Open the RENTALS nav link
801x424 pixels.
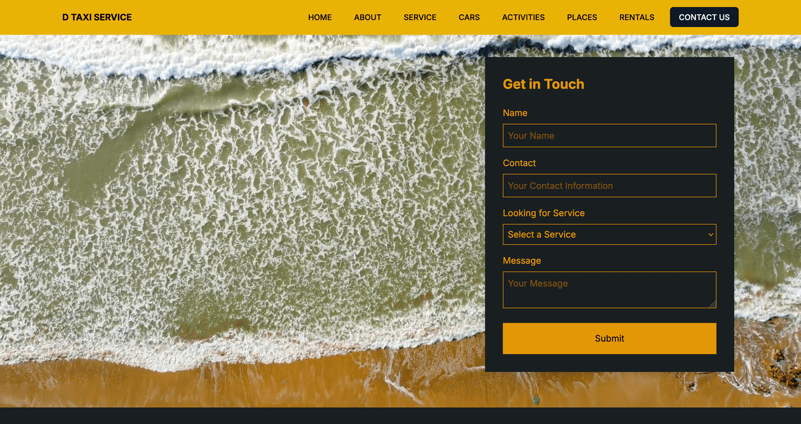coord(636,18)
